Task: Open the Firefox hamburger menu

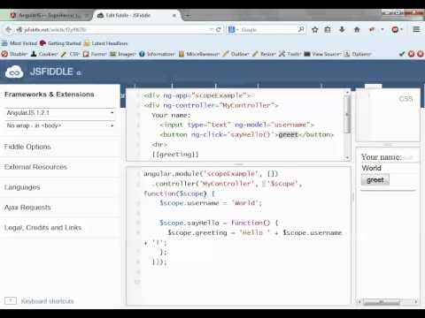Action: [416, 29]
